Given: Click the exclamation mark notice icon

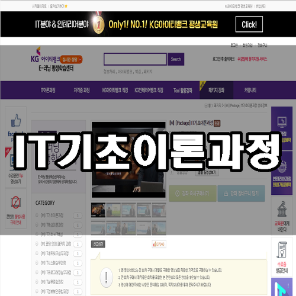Looking at the screenshot, I should (107, 278).
